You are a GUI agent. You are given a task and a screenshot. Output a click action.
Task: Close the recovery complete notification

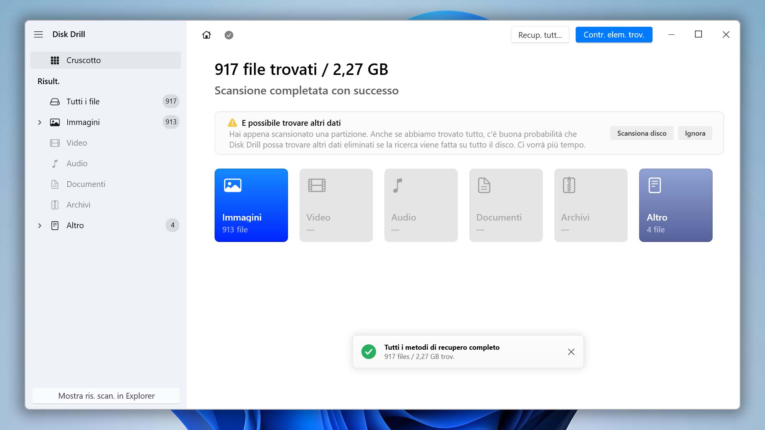pyautogui.click(x=571, y=352)
